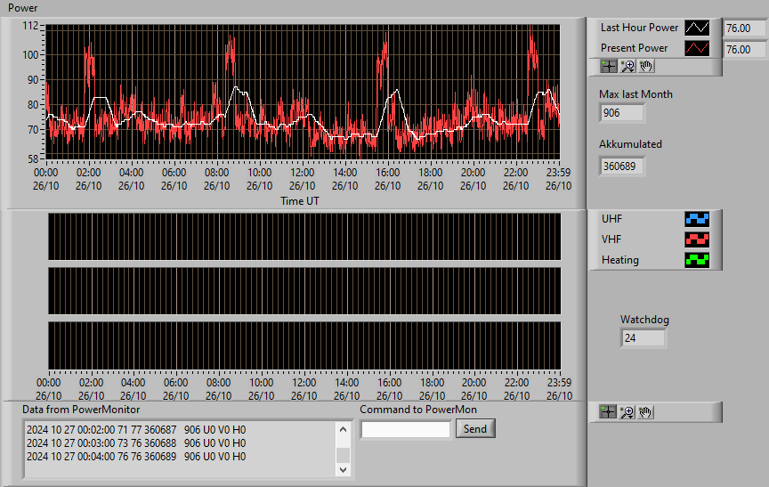Viewport: 769px width, 487px height.
Task: Open the Present Power plot legend icon
Action: tap(697, 48)
